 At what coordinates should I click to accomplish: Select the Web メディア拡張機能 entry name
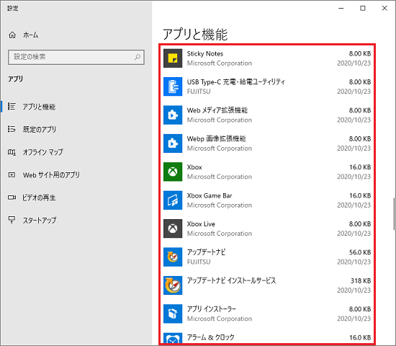pyautogui.click(x=217, y=110)
